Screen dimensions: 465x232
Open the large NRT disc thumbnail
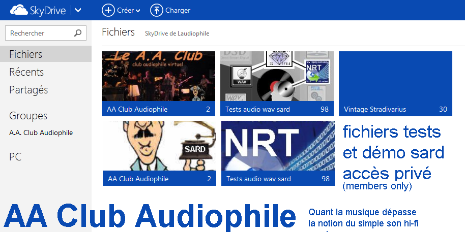point(278,146)
